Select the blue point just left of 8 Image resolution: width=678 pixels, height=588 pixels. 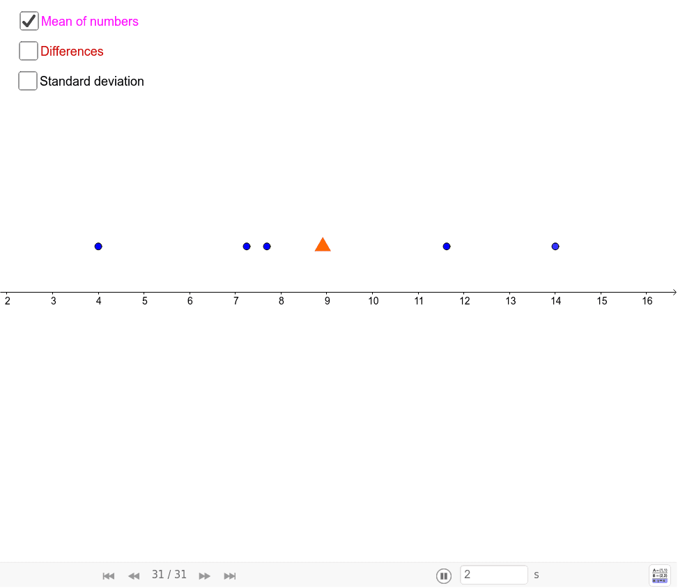(x=267, y=246)
